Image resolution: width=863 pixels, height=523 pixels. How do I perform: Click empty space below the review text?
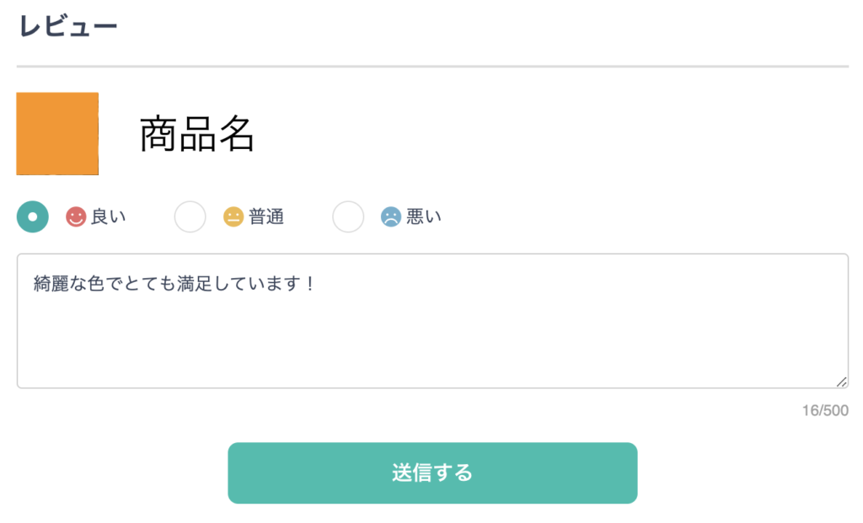click(x=432, y=341)
